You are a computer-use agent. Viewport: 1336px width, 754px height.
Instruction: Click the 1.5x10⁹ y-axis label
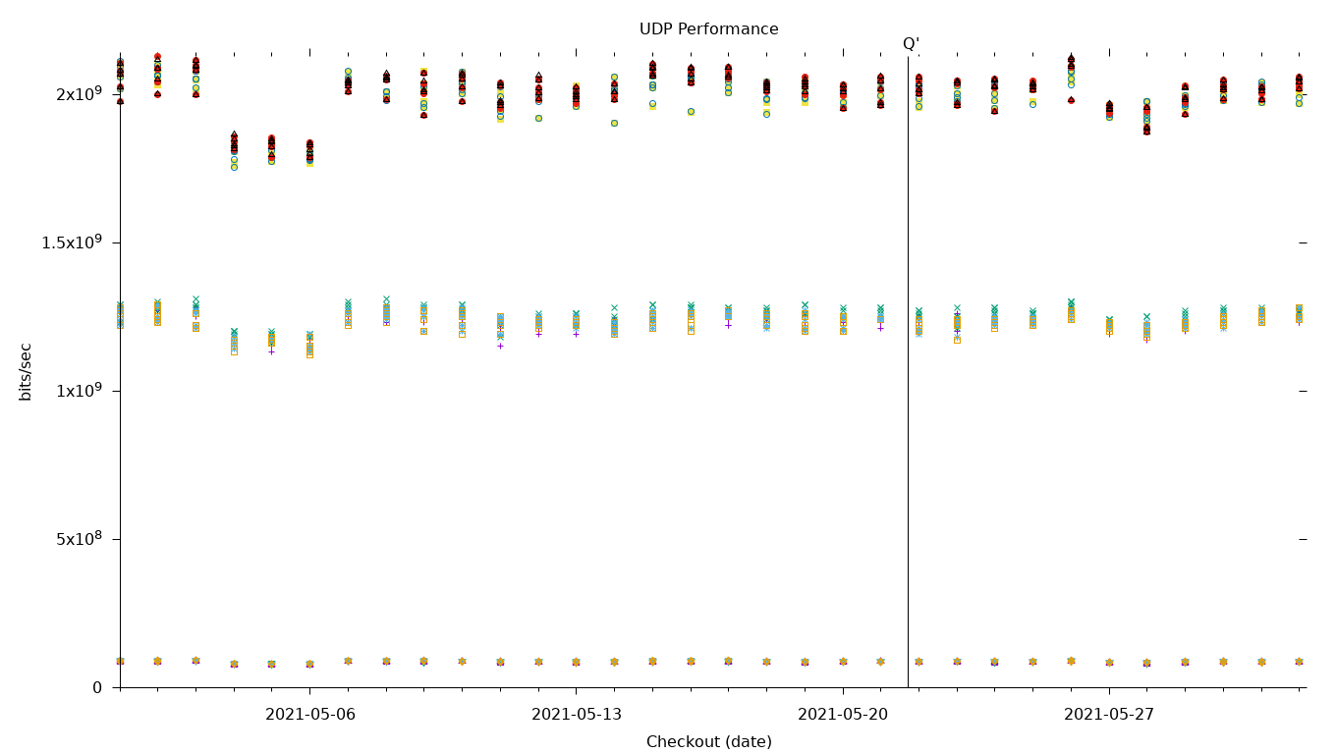pyautogui.click(x=72, y=242)
